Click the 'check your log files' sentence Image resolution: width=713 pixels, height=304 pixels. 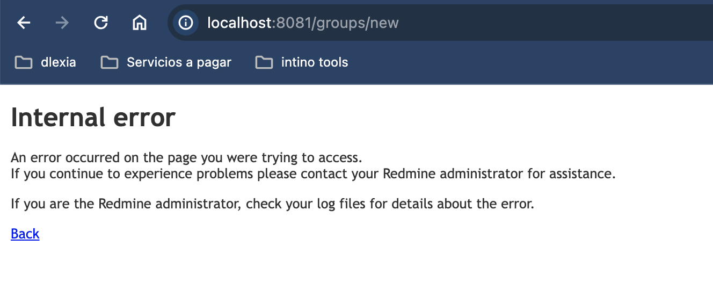click(x=273, y=204)
